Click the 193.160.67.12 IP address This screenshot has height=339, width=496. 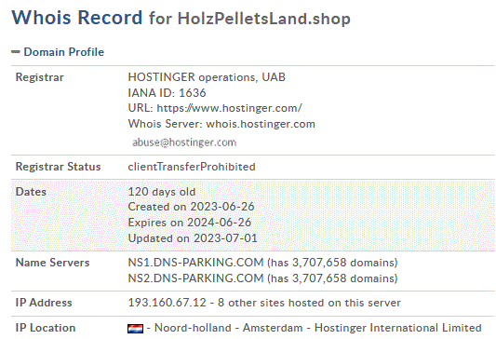pos(167,303)
